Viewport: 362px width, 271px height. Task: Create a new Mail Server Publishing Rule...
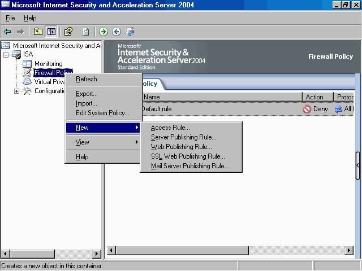191,166
